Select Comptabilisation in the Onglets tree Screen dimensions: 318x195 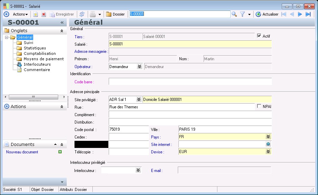click(40, 53)
